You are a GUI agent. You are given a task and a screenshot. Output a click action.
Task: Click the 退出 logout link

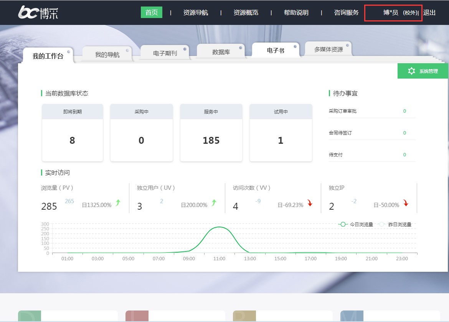[x=429, y=13]
